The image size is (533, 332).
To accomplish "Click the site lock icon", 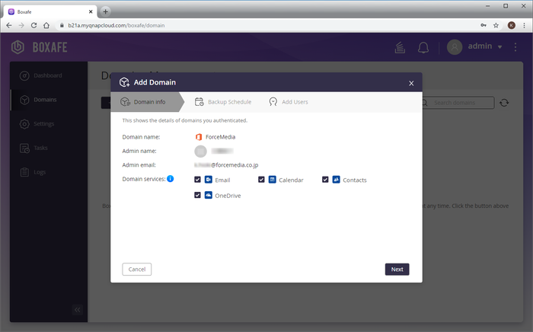I will [62, 25].
